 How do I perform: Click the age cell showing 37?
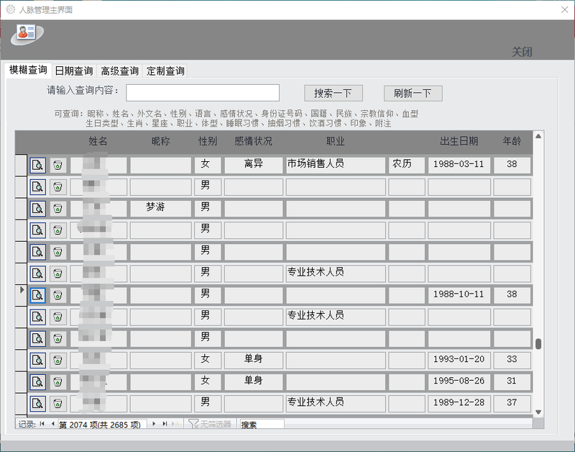click(x=512, y=404)
